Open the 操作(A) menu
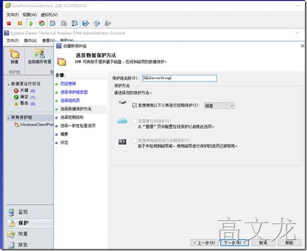This screenshot has width=307, height=251. (x=30, y=40)
